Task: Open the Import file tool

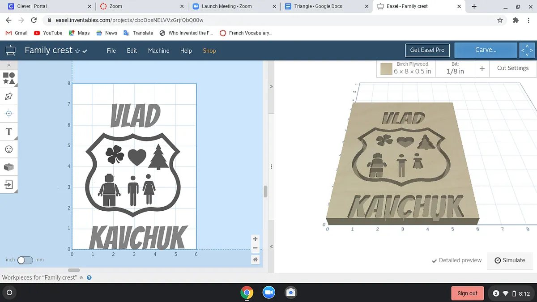Action: [x=9, y=184]
